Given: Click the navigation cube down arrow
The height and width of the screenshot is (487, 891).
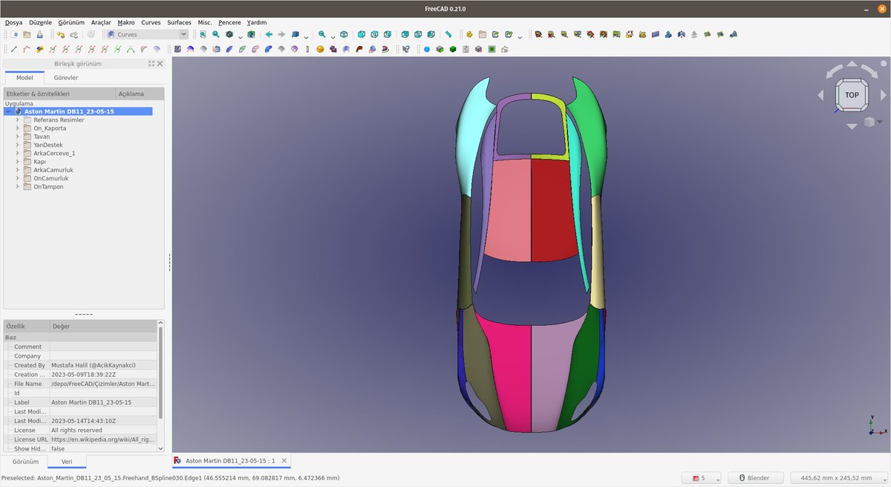Looking at the screenshot, I should (852, 126).
